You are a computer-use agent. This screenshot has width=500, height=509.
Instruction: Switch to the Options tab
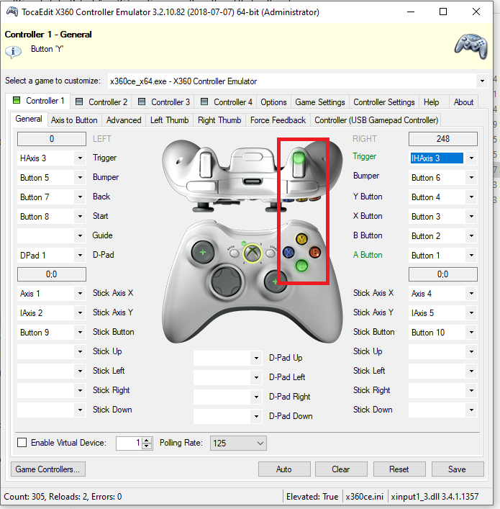[x=273, y=102]
